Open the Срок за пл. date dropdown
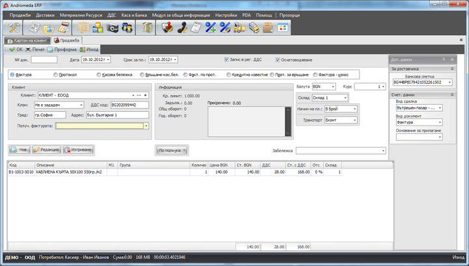 [x=175, y=60]
